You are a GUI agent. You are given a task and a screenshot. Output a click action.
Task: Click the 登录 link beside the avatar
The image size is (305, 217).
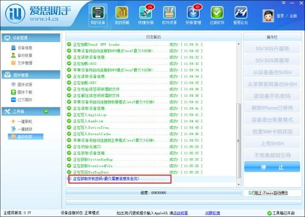pyautogui.click(x=280, y=16)
